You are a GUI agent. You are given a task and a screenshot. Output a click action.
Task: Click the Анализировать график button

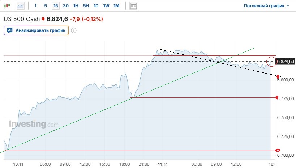(36, 30)
